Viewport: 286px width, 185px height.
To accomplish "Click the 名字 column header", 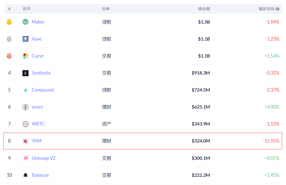I will click(26, 9).
